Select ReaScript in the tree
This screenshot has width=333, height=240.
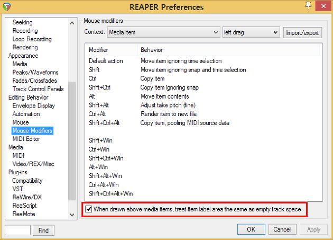25,206
